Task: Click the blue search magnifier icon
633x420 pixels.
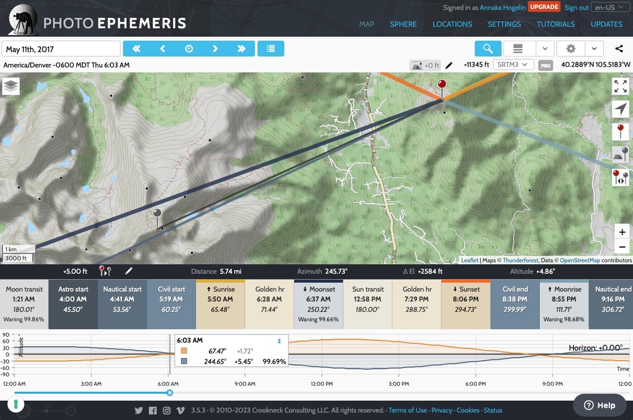Action: tap(487, 48)
